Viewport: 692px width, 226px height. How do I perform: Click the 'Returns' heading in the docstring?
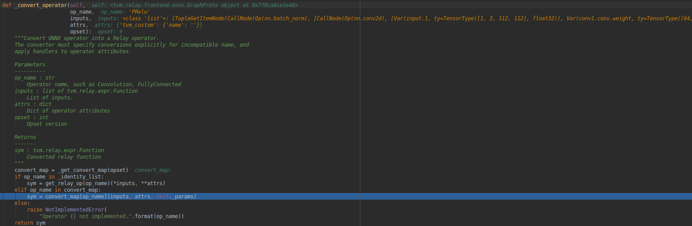point(25,137)
